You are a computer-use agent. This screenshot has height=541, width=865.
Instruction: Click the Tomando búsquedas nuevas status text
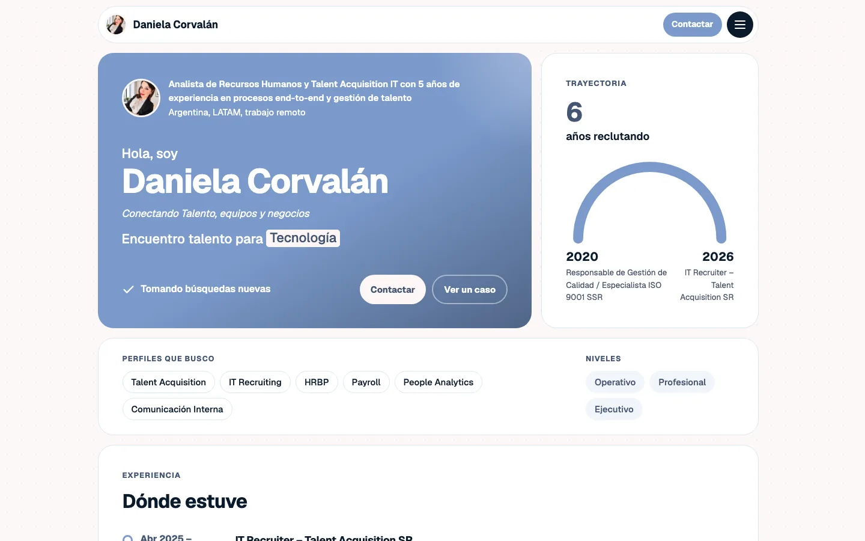tap(205, 289)
